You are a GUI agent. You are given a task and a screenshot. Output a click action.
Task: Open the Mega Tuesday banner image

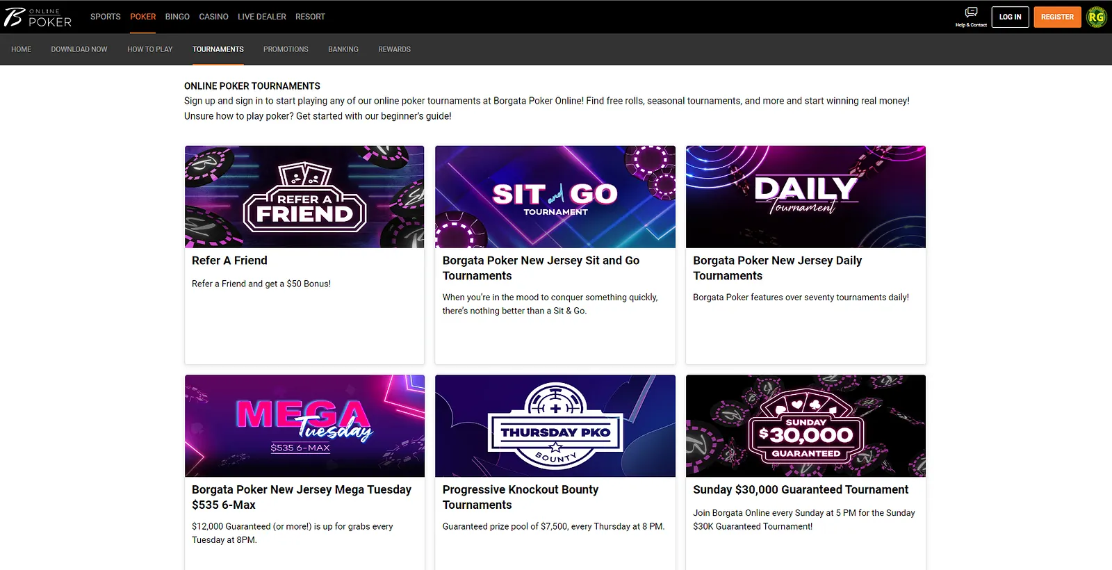coord(304,426)
